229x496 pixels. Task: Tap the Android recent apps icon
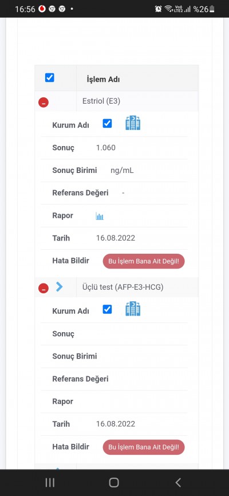(50, 482)
